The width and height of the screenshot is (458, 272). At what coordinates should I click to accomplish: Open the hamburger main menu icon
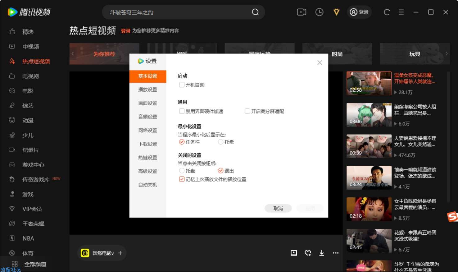click(401, 12)
